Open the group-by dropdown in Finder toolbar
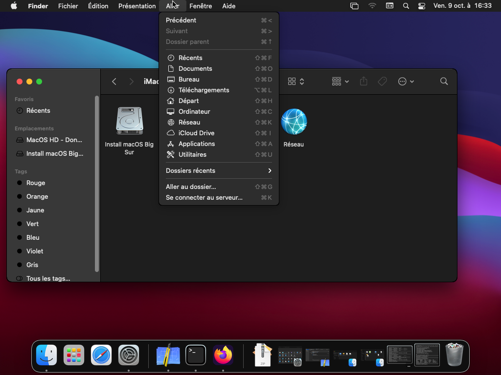Viewport: 501px width, 375px height. [x=341, y=82]
